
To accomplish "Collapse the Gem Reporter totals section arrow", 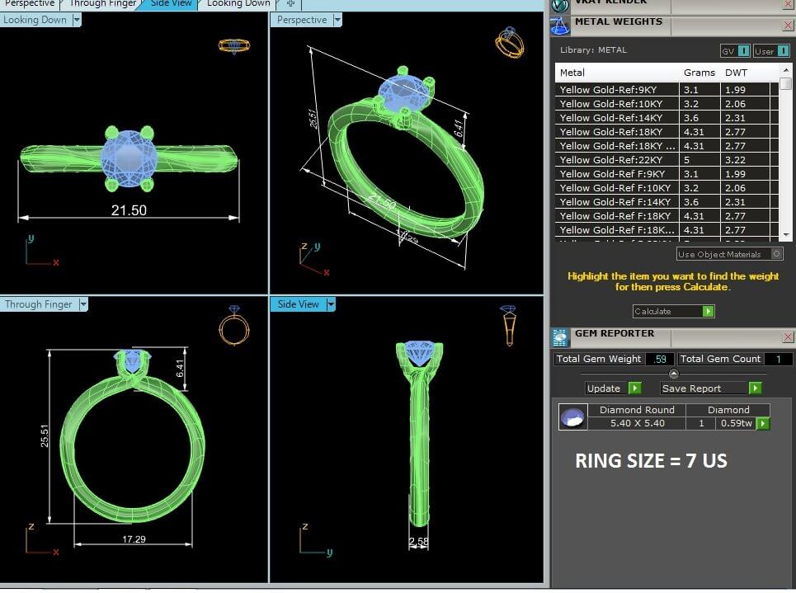I will point(673,374).
